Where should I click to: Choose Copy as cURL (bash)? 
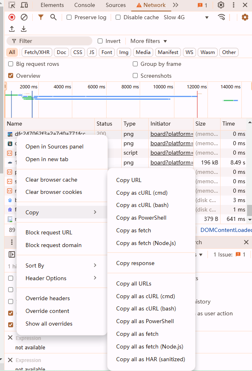pyautogui.click(x=151, y=205)
